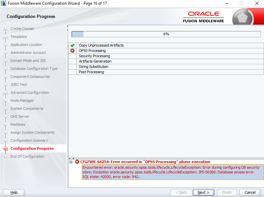Click the Help button
The width and height of the screenshot is (264, 197).
(x=14, y=192)
